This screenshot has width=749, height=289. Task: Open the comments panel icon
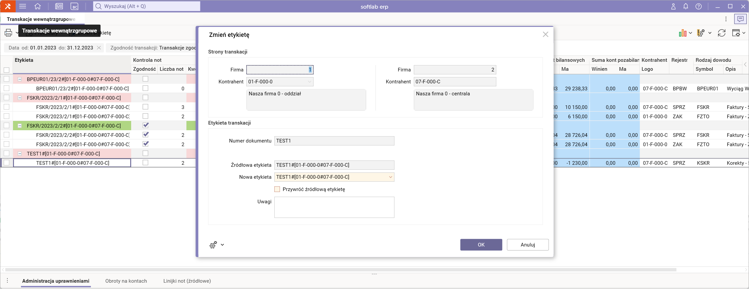[x=740, y=19]
